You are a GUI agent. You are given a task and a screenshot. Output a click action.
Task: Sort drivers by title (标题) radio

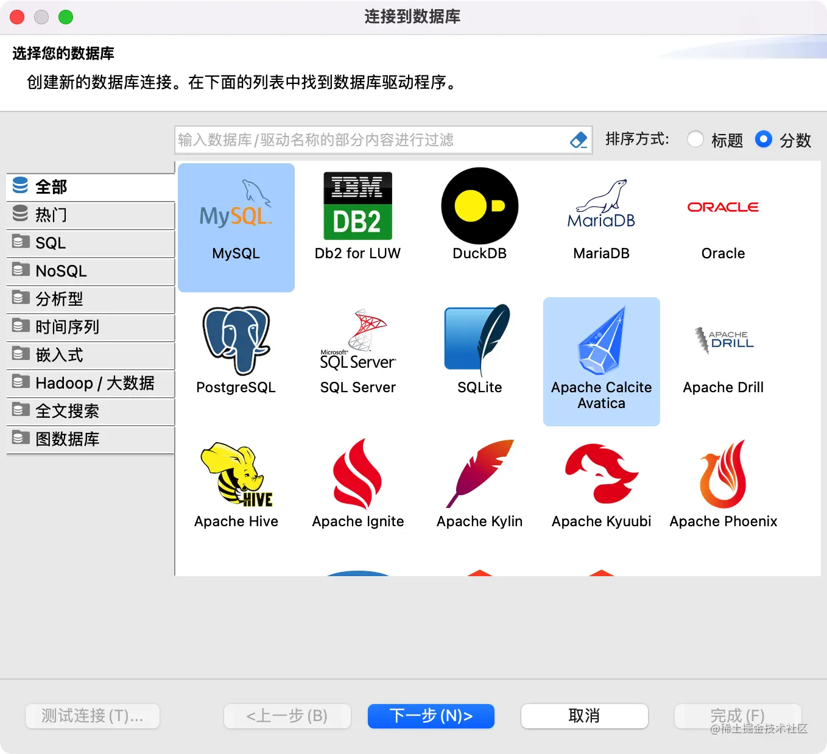(x=695, y=139)
